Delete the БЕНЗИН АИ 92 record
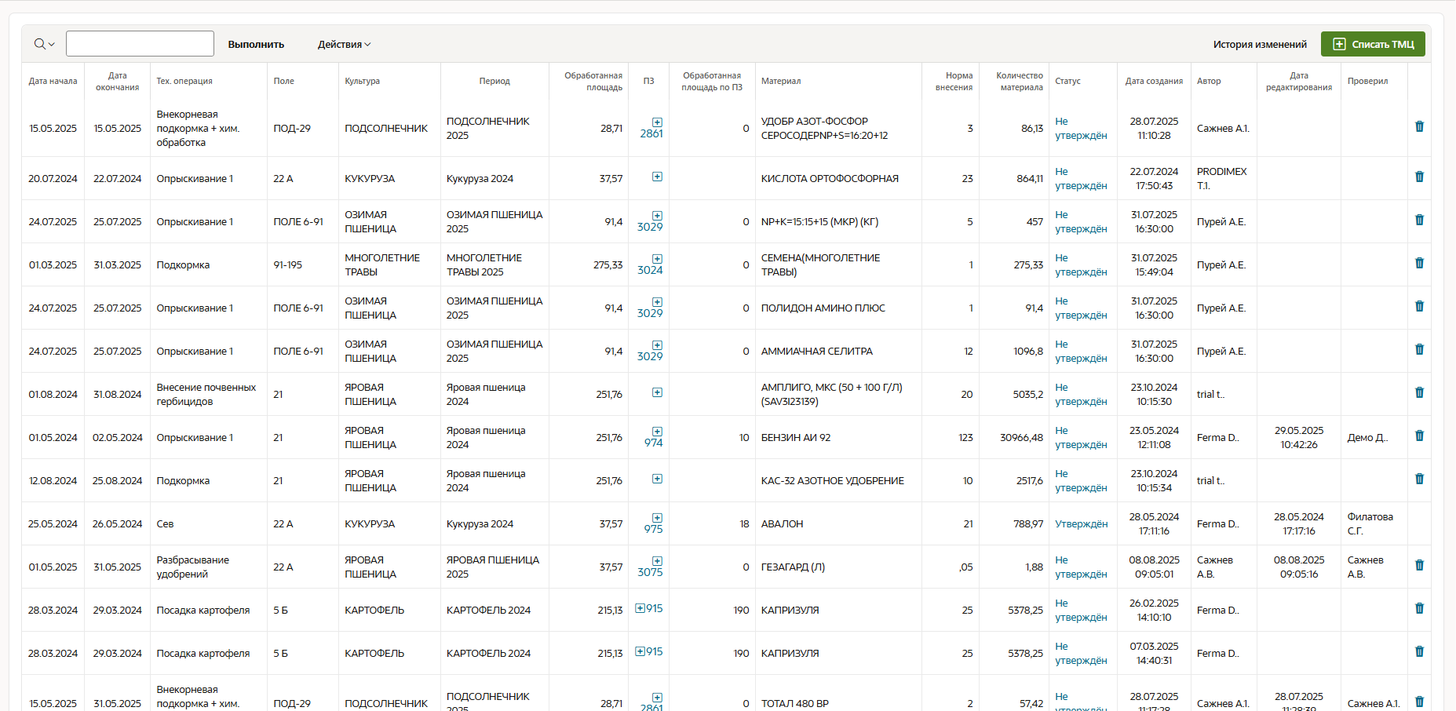The height and width of the screenshot is (711, 1456). [x=1419, y=436]
